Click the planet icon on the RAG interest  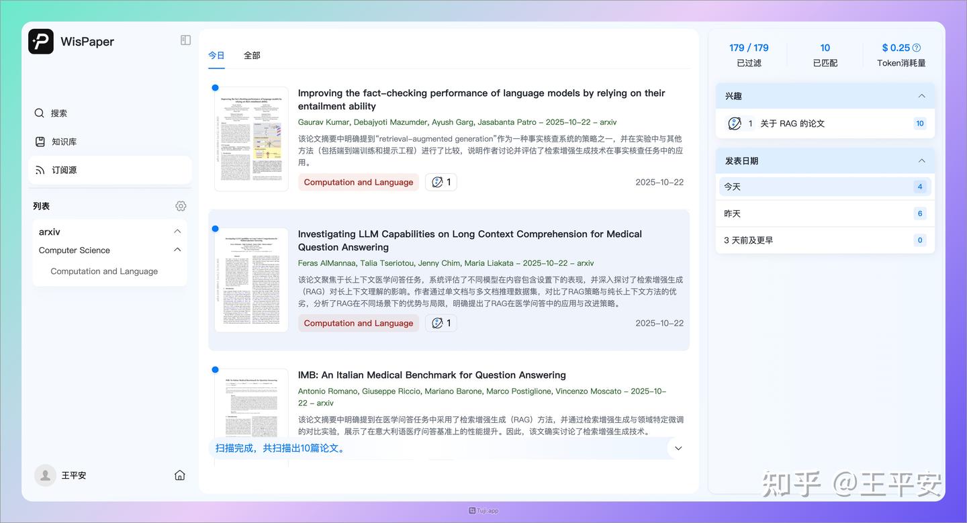[x=735, y=123]
